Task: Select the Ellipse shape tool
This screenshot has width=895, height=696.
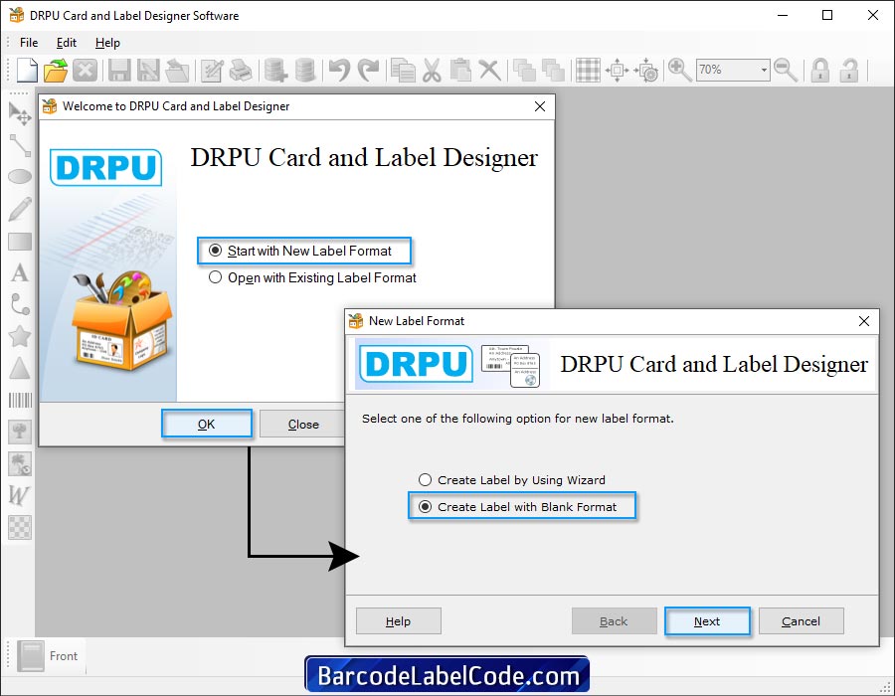Action: [x=20, y=176]
